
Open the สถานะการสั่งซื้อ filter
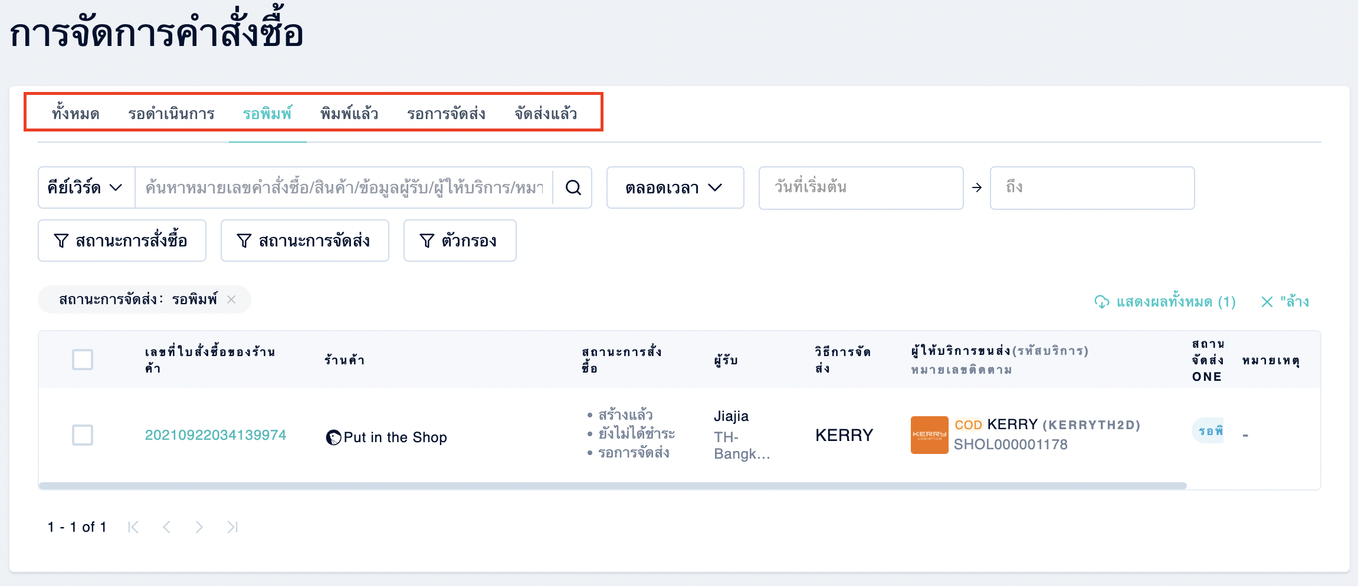pyautogui.click(x=122, y=241)
